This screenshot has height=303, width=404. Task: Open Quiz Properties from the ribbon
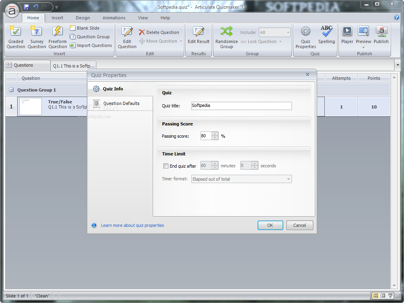[x=306, y=37]
